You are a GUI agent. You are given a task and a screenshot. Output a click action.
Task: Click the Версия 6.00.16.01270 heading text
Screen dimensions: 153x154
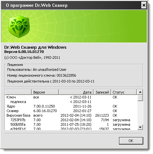pos(24,52)
